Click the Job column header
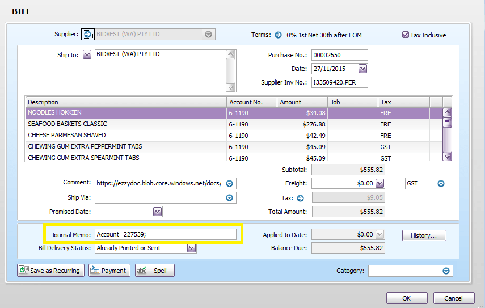485x308 pixels. tap(353, 102)
